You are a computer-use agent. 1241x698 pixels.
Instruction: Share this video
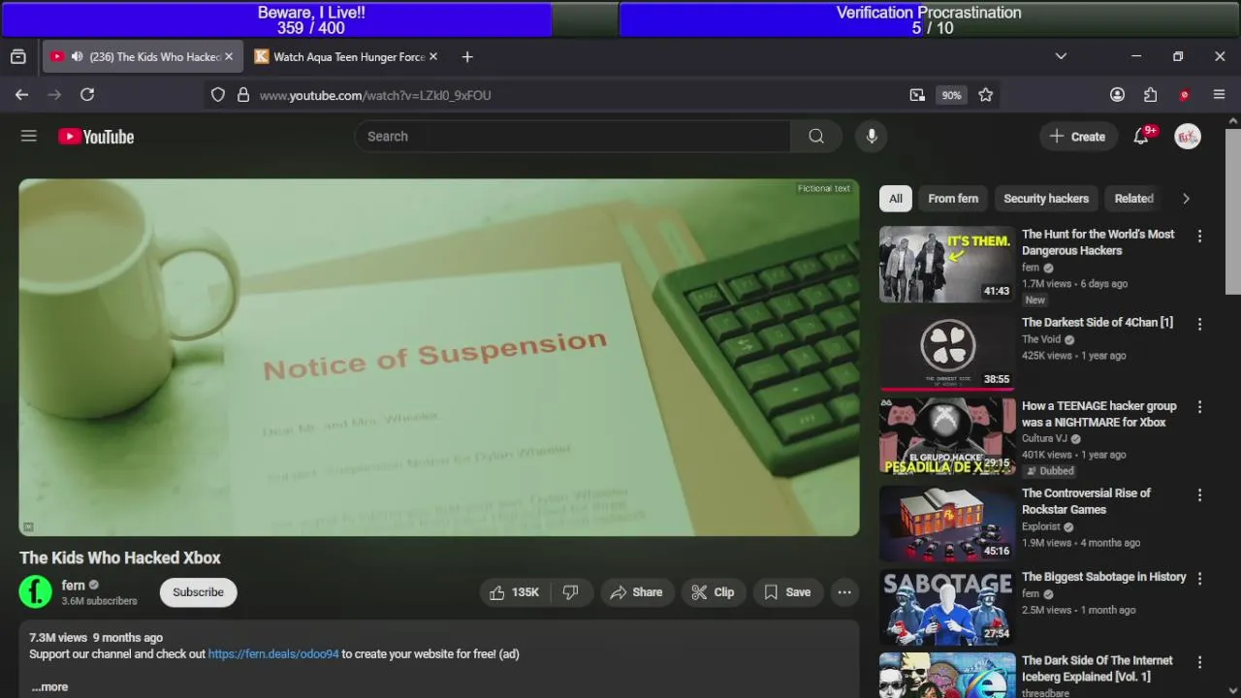[x=636, y=592]
